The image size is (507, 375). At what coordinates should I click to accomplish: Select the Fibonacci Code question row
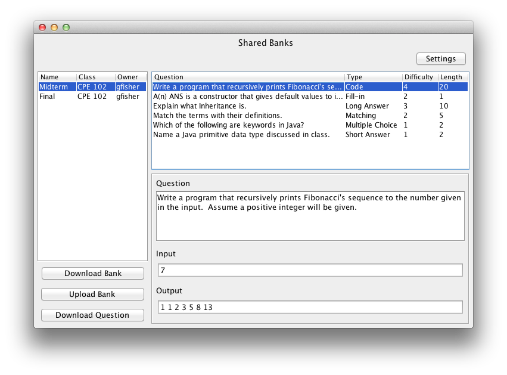248,87
